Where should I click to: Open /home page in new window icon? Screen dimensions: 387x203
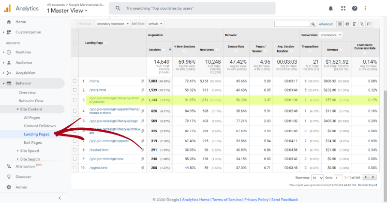pyautogui.click(x=142, y=81)
